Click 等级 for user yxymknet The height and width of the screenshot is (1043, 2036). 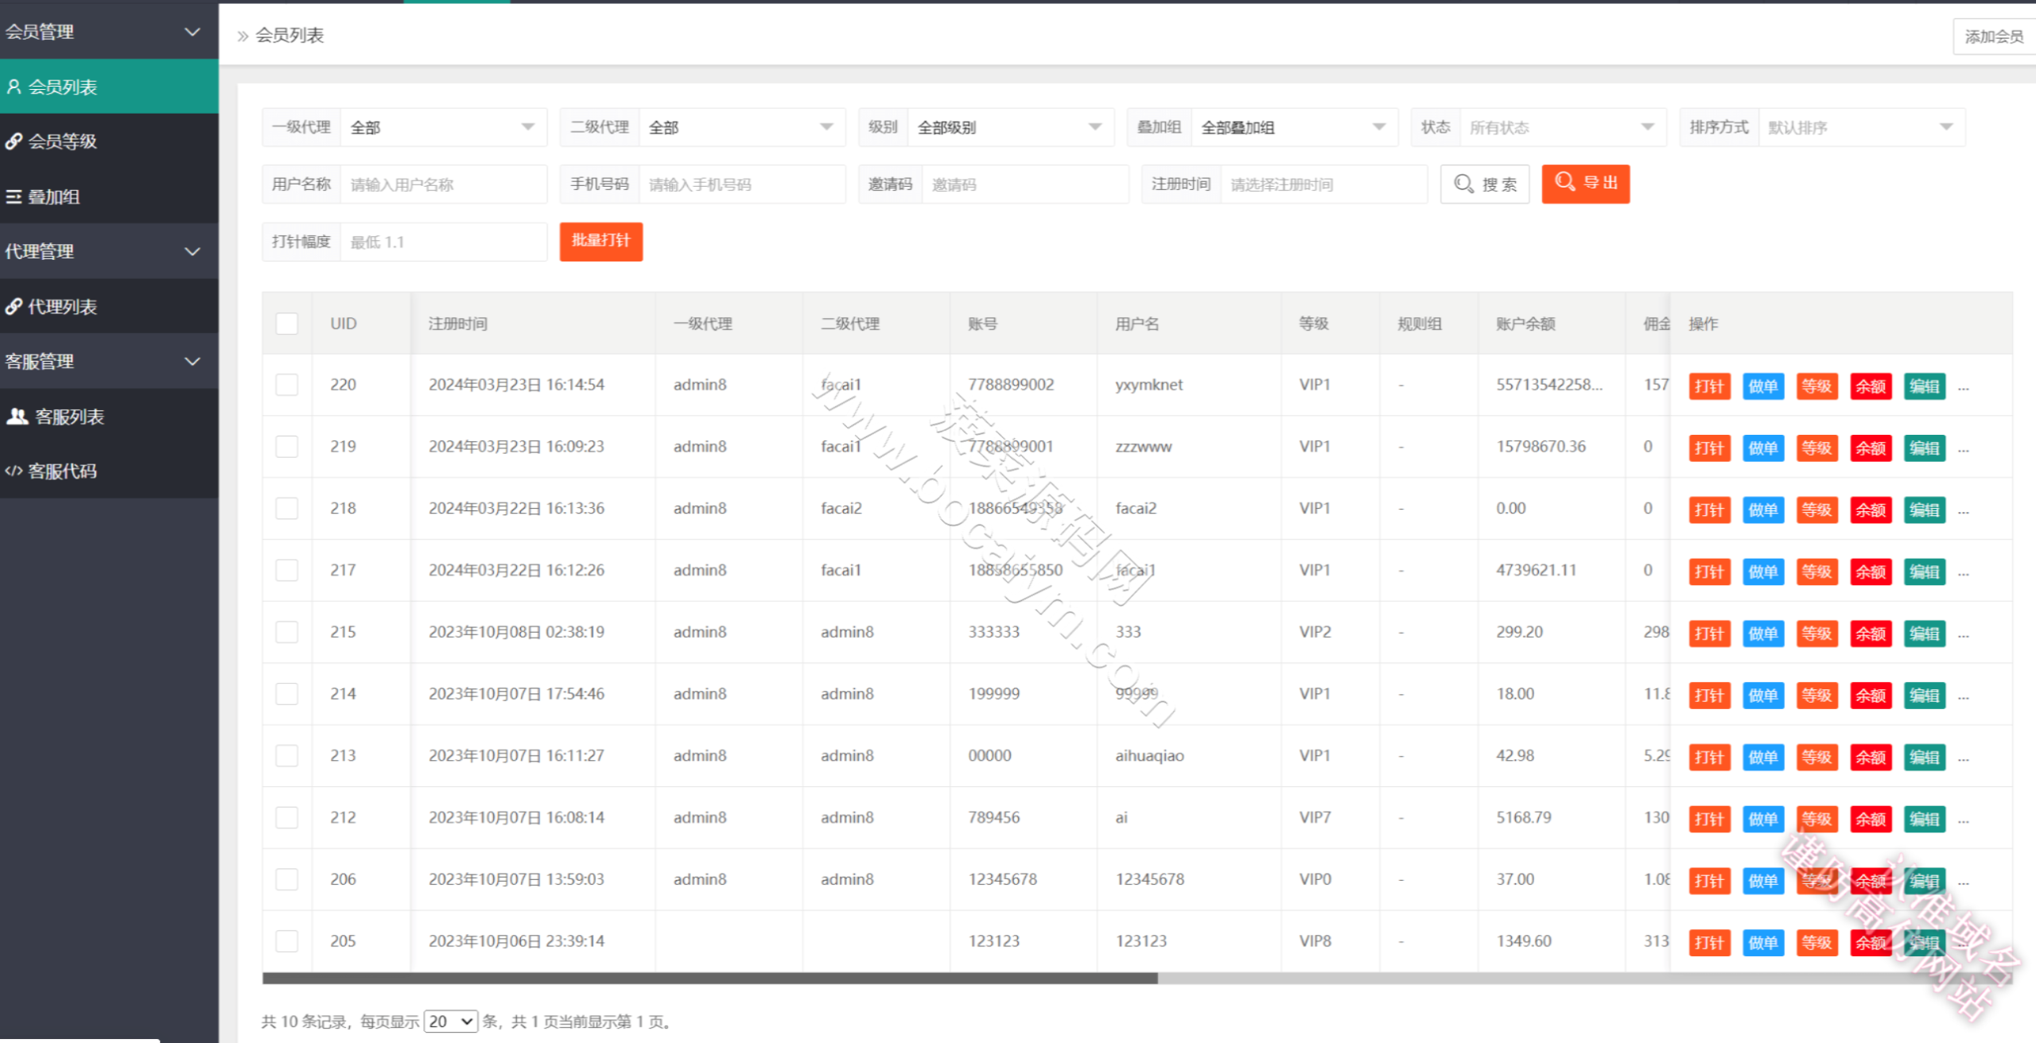click(x=1816, y=386)
